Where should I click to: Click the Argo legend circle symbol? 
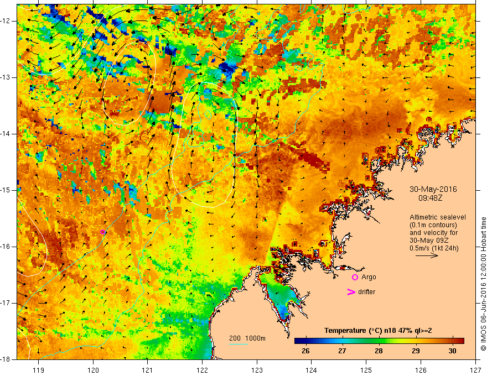pos(355,278)
